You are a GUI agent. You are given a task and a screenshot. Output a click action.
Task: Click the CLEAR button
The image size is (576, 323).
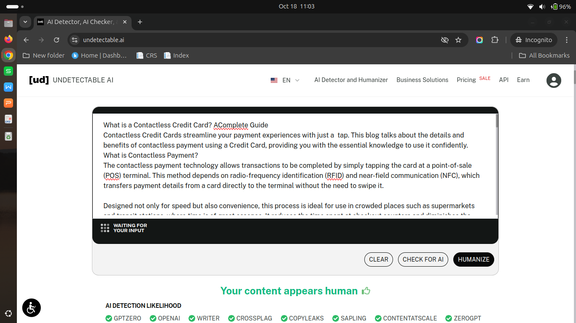click(378, 259)
